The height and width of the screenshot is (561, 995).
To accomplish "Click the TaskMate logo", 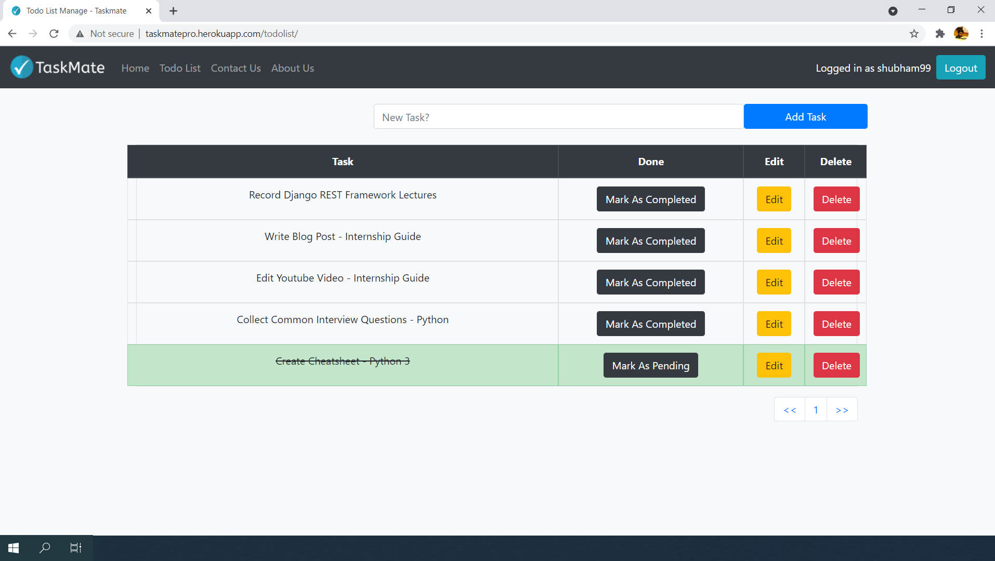I will coord(57,67).
